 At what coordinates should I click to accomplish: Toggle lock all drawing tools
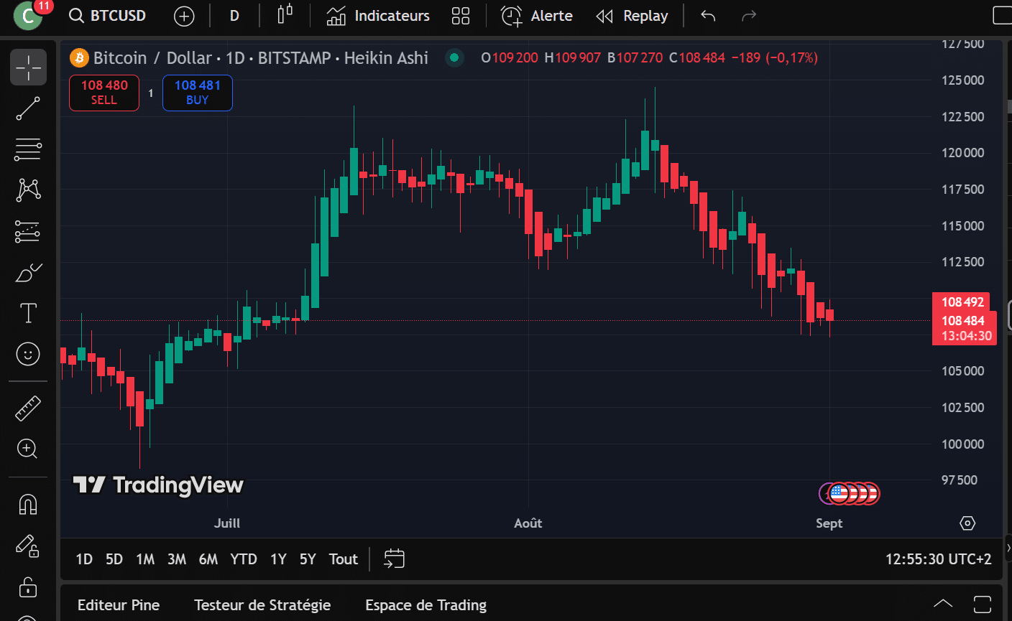28,587
